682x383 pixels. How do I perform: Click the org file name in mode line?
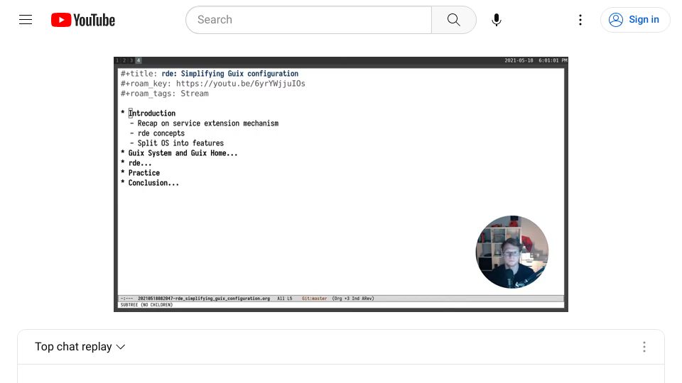coord(204,299)
